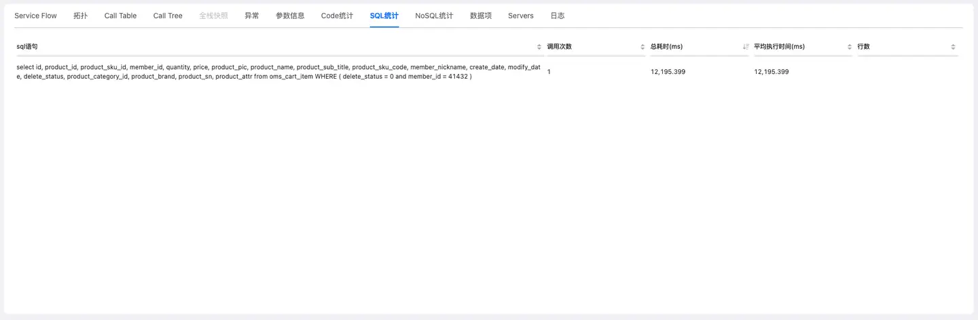Switch to the Code统计 tab
Image resolution: width=978 pixels, height=320 pixels.
[337, 16]
